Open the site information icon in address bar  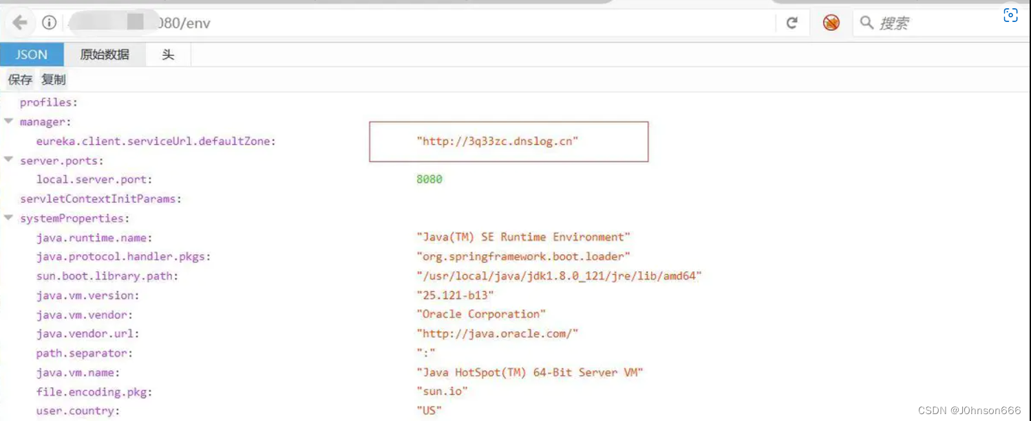point(47,21)
